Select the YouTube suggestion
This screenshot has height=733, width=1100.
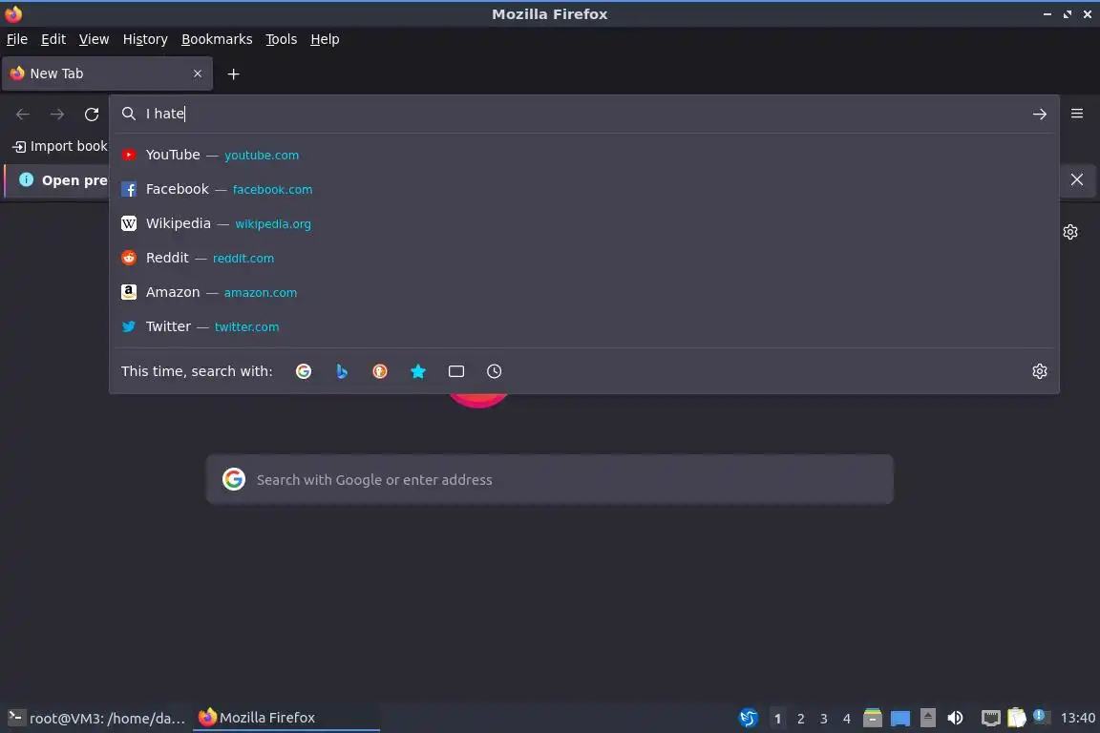coord(583,155)
